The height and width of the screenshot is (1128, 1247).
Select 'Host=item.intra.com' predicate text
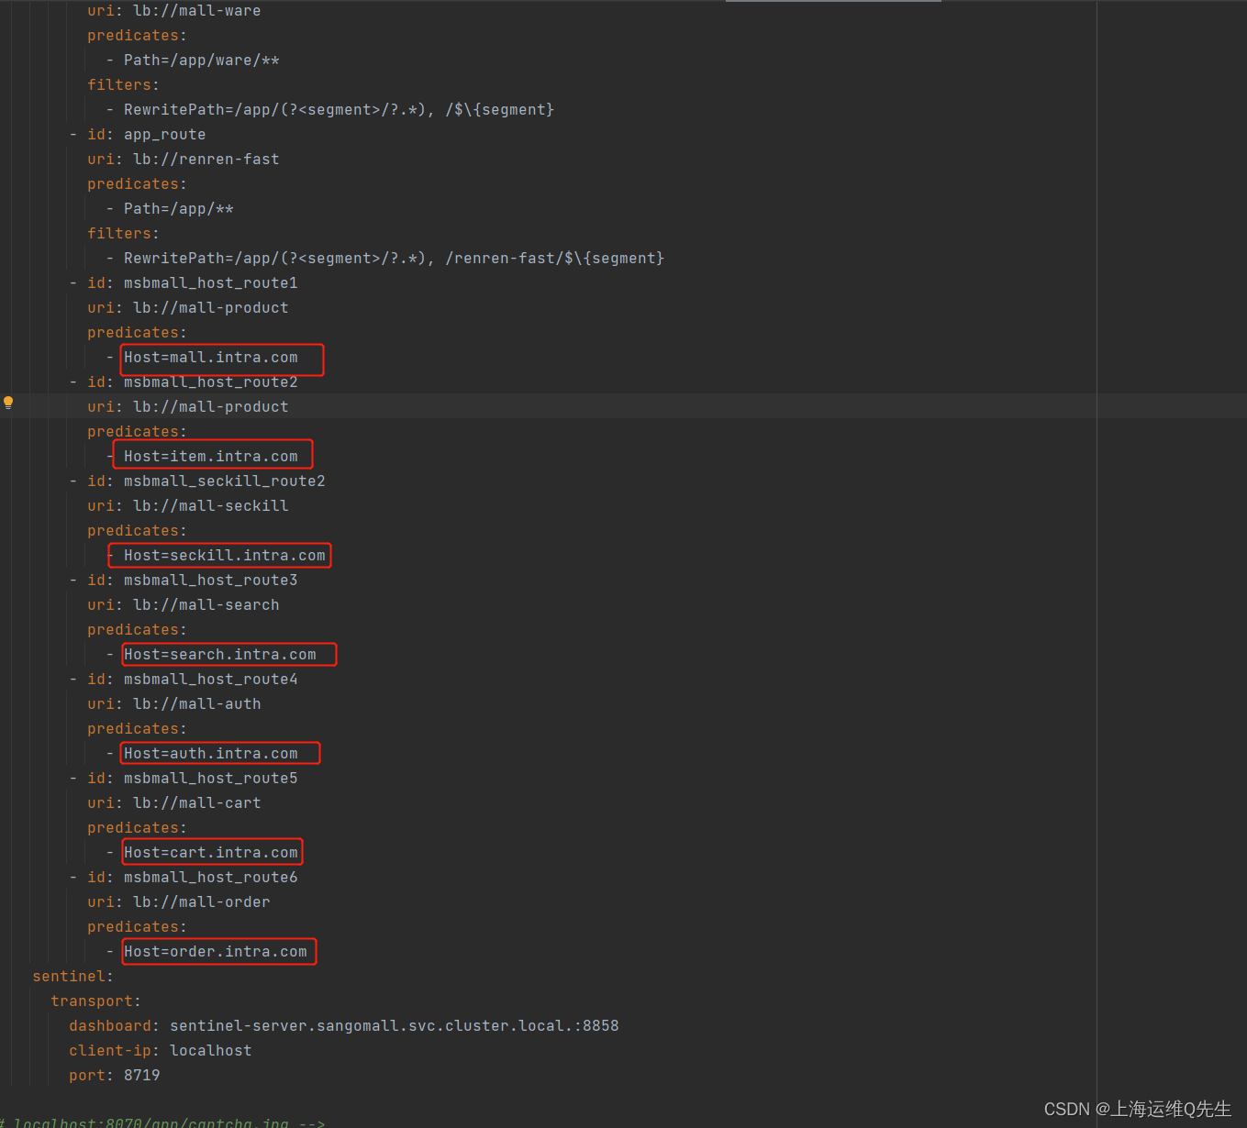211,457
